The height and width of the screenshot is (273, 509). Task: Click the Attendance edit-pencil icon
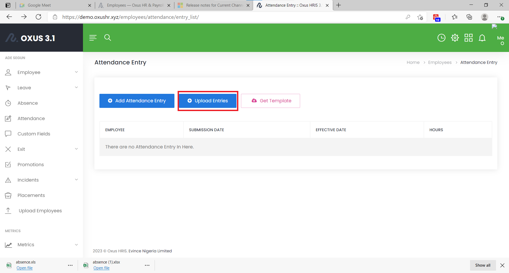[8, 118]
